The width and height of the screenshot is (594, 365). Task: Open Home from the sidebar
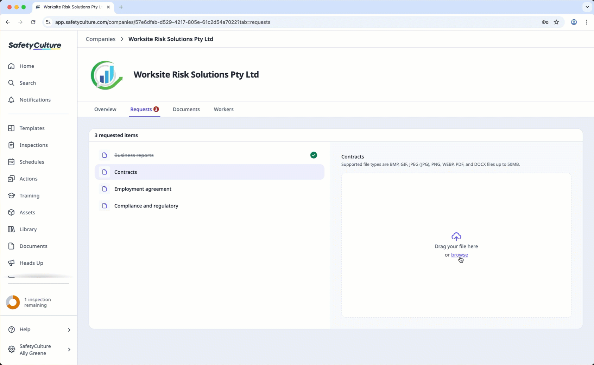(27, 66)
